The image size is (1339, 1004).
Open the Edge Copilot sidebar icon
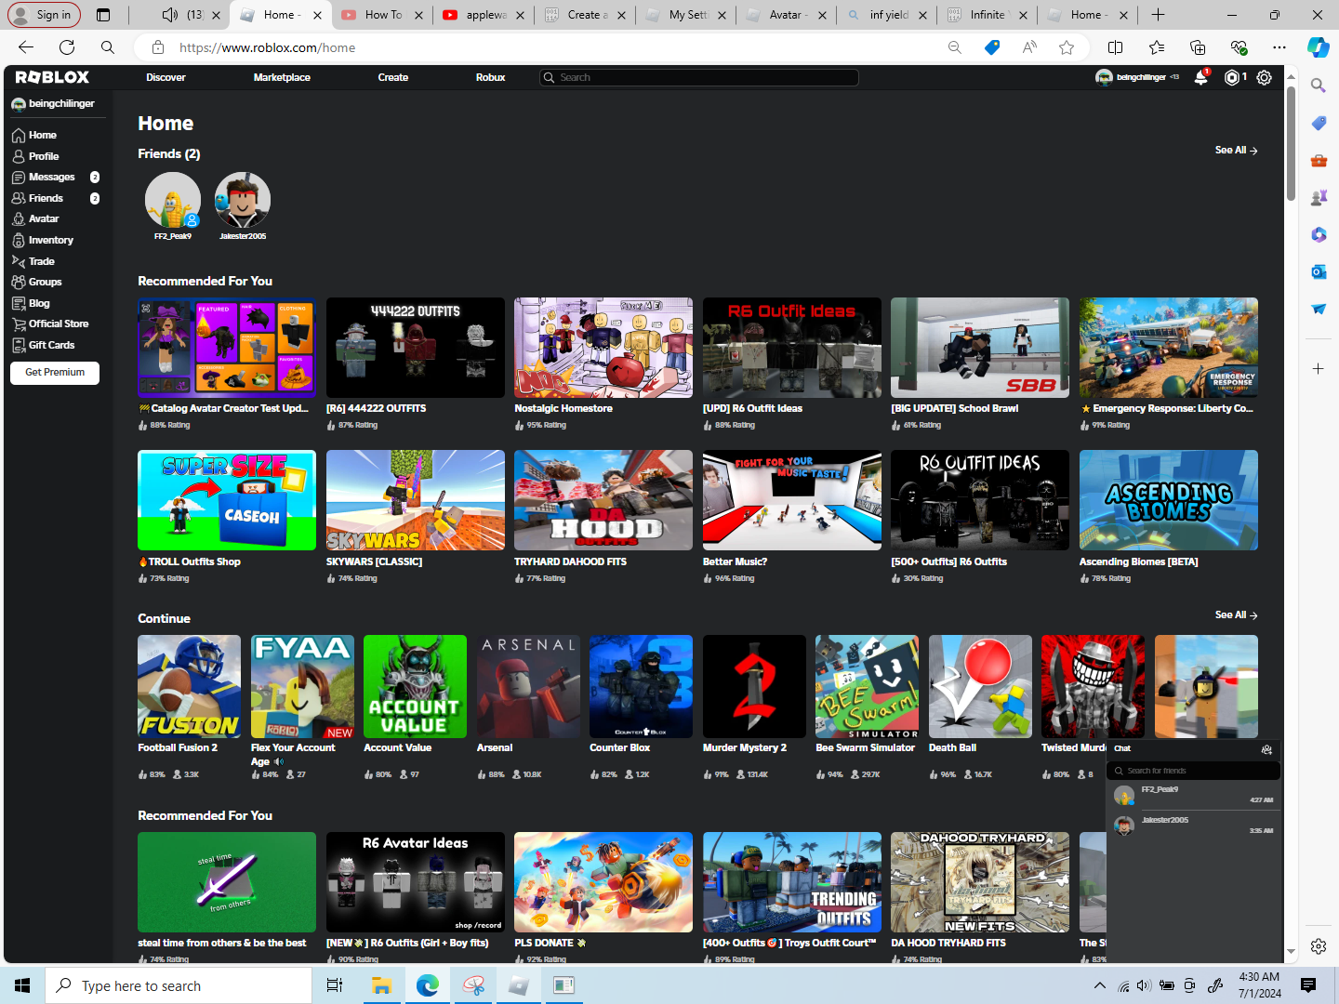point(1318,47)
